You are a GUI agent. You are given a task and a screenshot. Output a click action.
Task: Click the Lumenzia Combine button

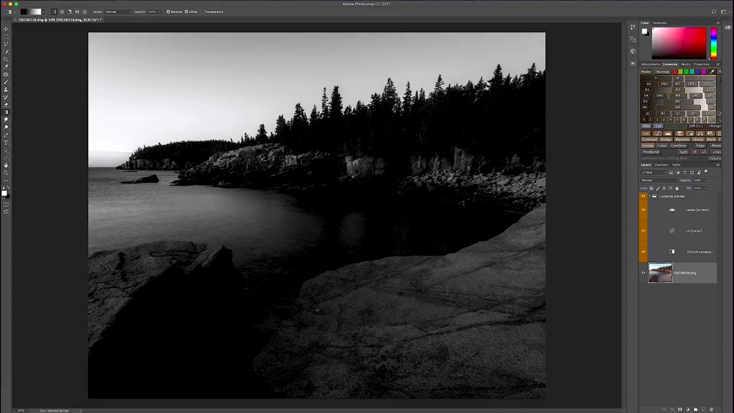[x=678, y=145]
